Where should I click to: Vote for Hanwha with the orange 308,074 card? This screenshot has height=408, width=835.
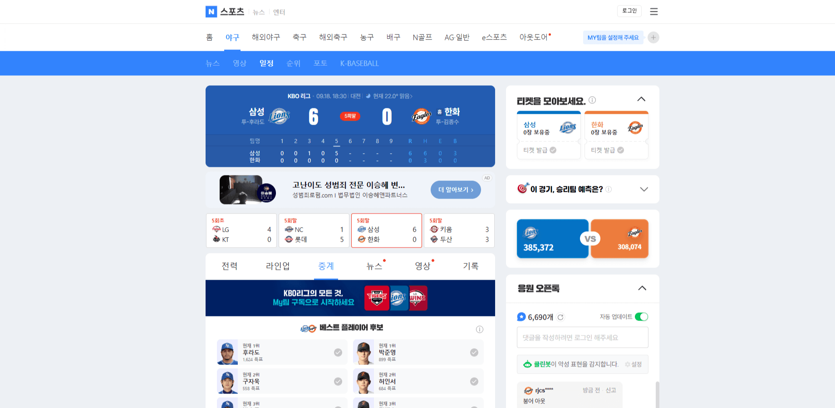[x=619, y=239]
